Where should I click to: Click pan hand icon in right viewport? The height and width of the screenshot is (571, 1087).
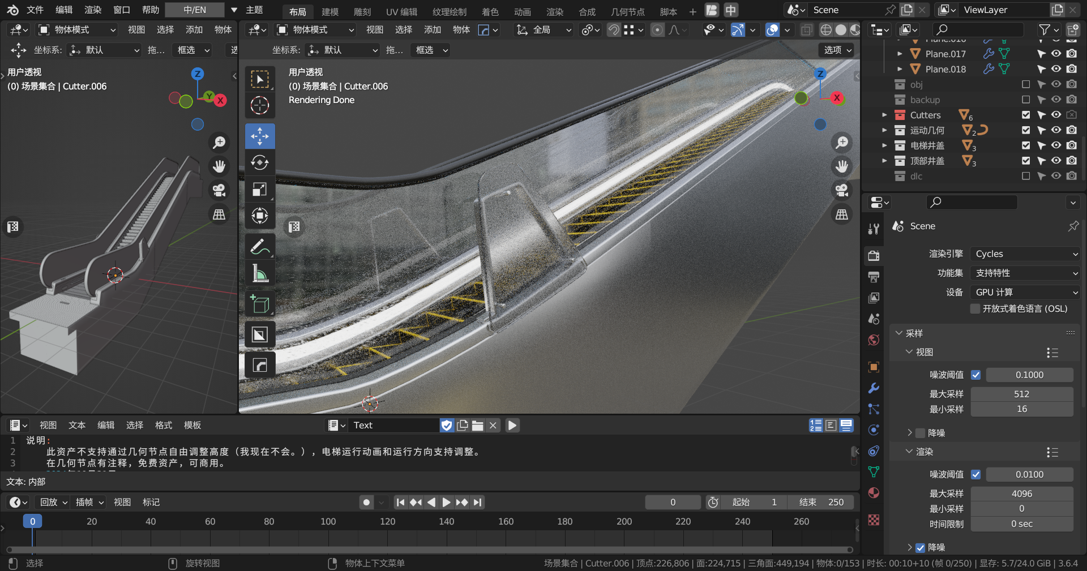pyautogui.click(x=842, y=166)
